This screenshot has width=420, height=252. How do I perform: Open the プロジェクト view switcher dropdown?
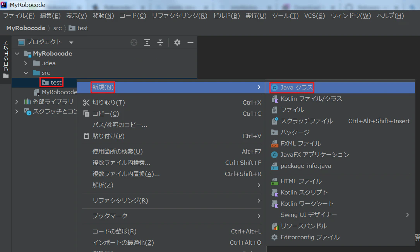pos(71,42)
